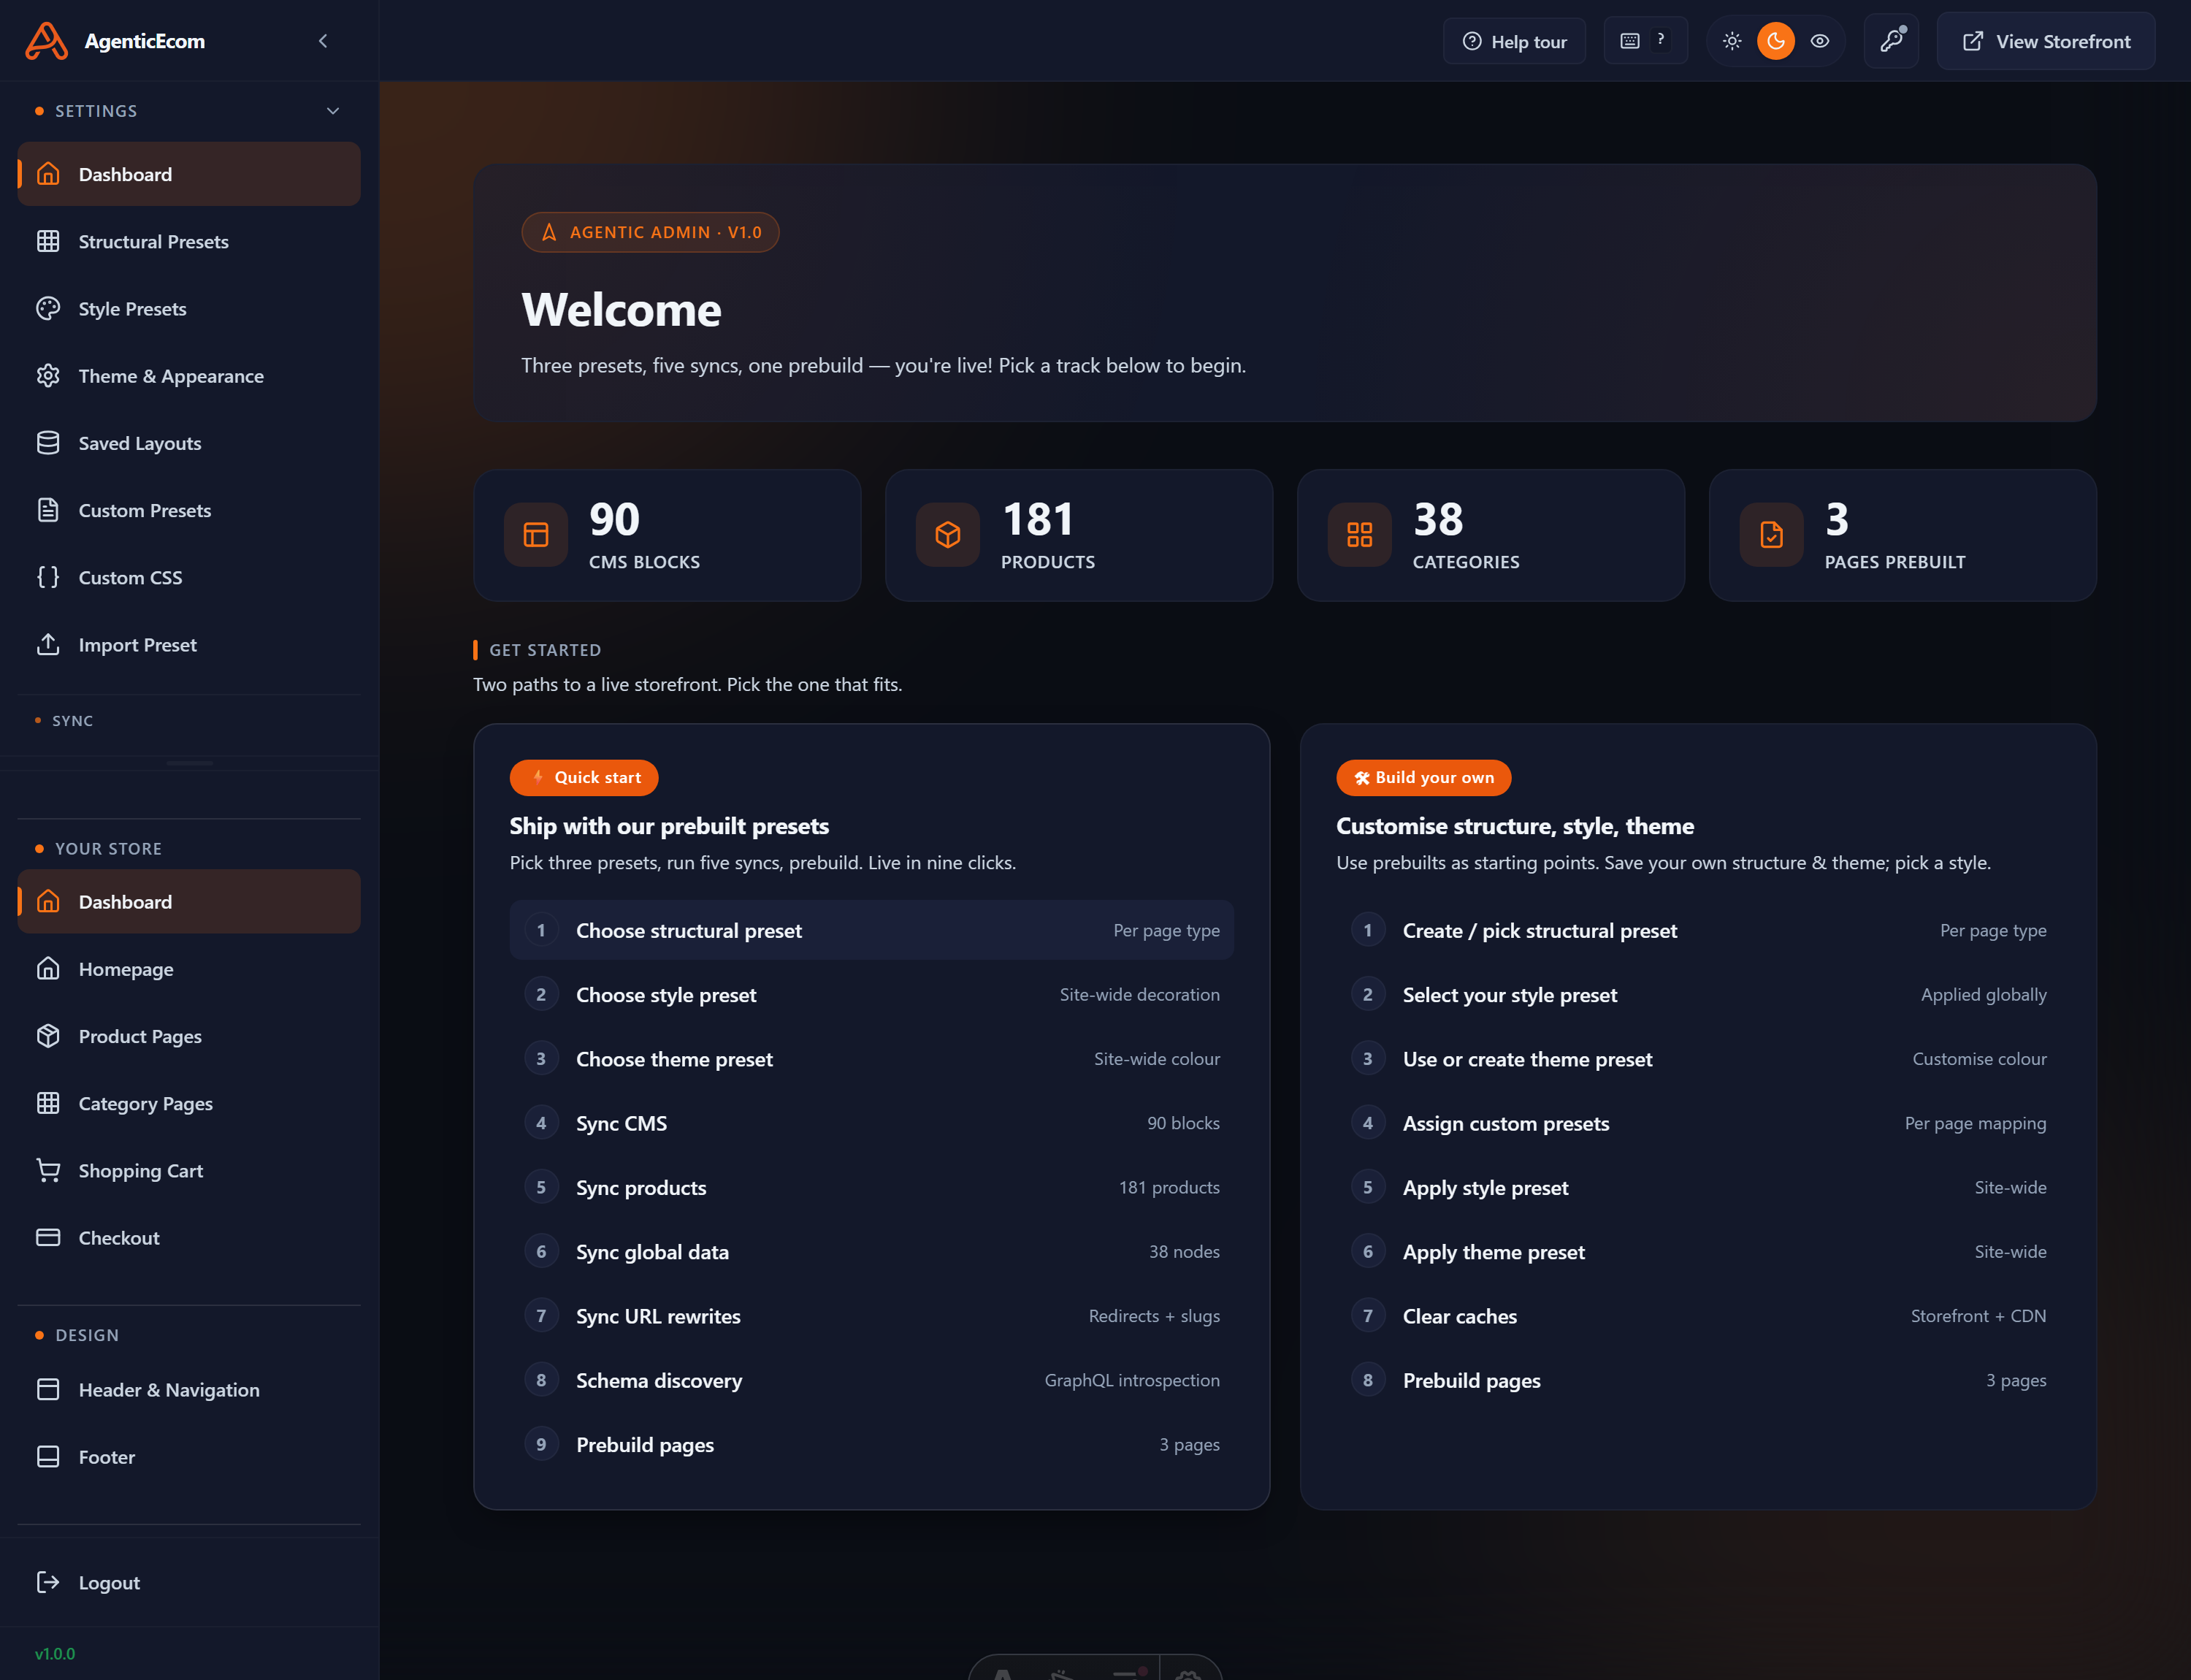Viewport: 2191px width, 1680px height.
Task: Open Build your own step 8 Prebuild pages
Action: (x=1699, y=1380)
